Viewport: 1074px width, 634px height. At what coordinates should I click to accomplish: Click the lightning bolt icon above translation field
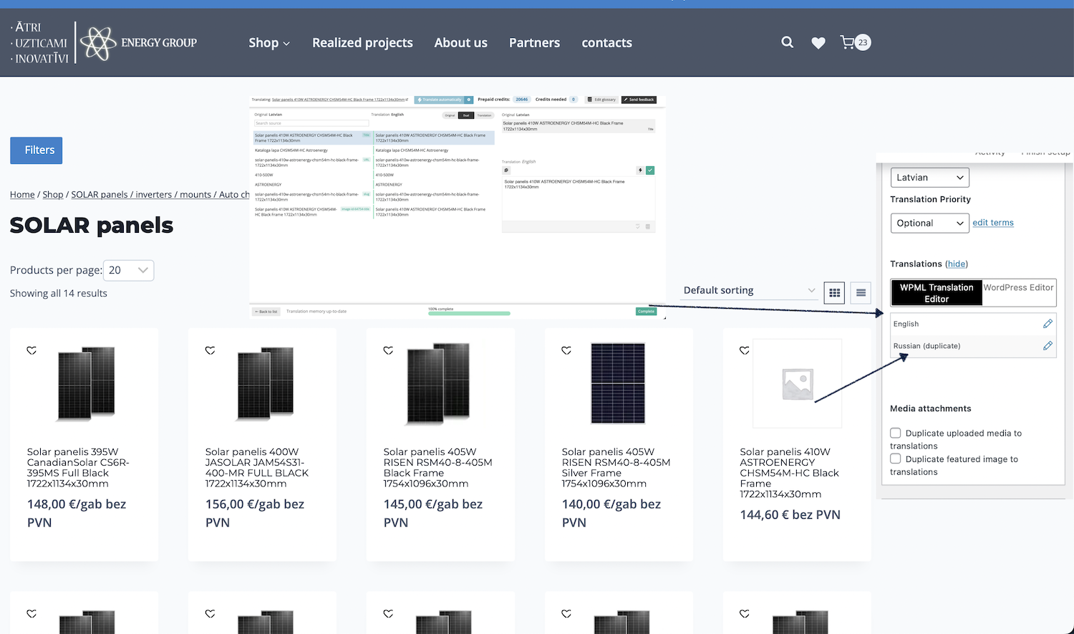pos(640,170)
